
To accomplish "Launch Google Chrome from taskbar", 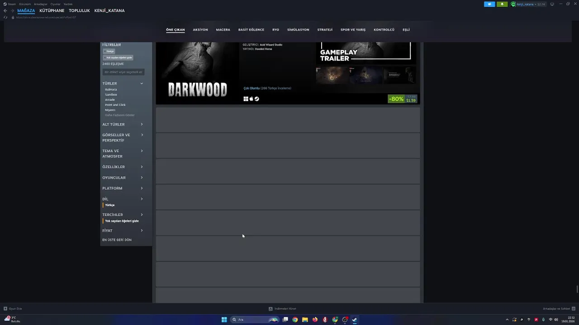I will (x=295, y=320).
